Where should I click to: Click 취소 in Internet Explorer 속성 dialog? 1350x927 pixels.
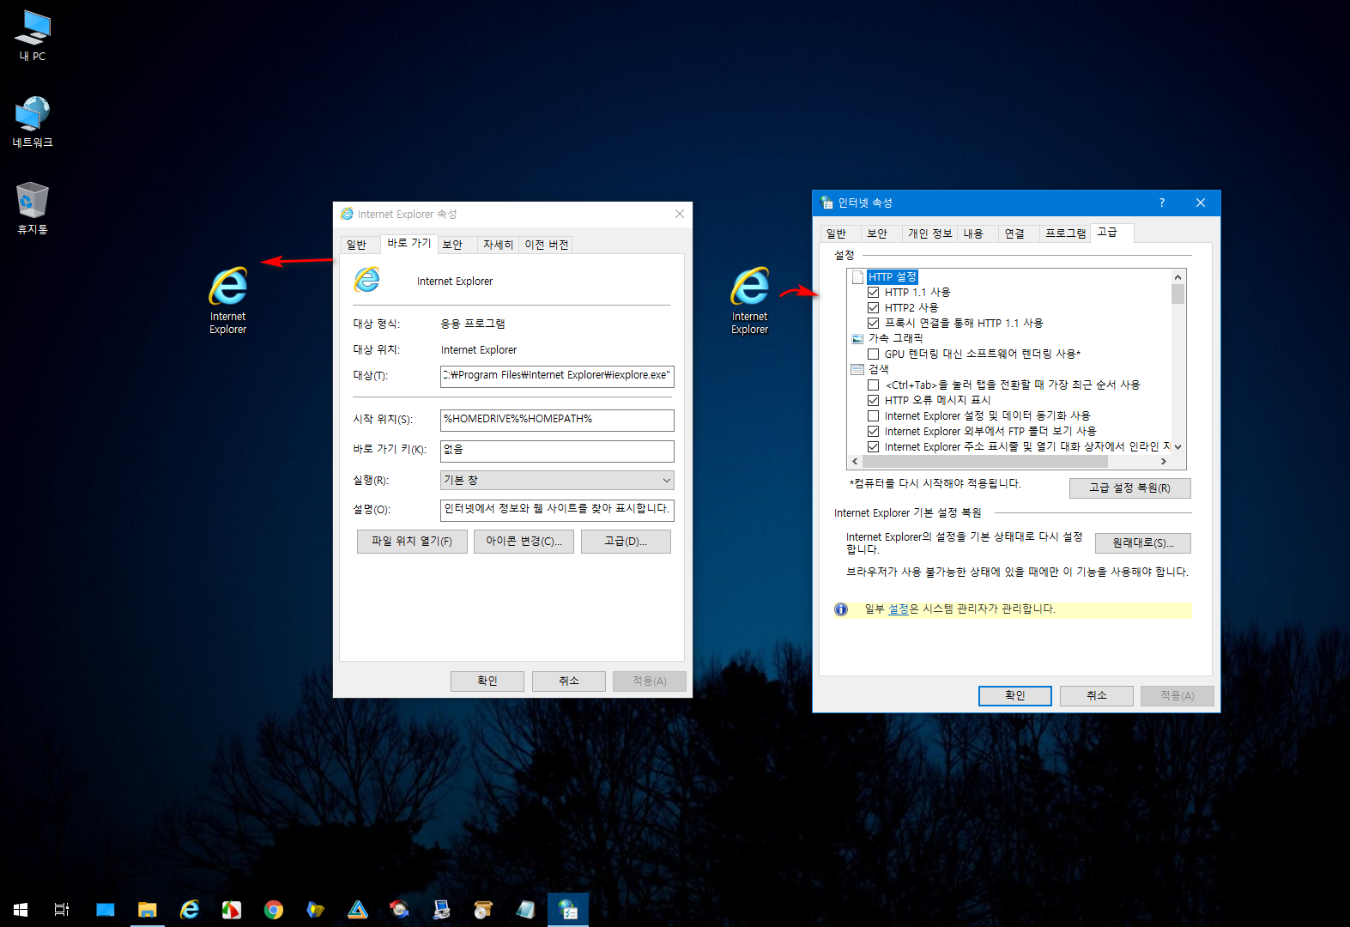569,682
